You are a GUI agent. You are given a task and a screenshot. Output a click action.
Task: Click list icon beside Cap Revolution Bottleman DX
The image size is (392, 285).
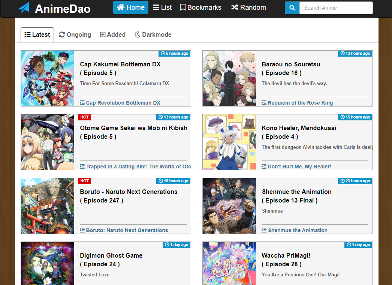[82, 103]
